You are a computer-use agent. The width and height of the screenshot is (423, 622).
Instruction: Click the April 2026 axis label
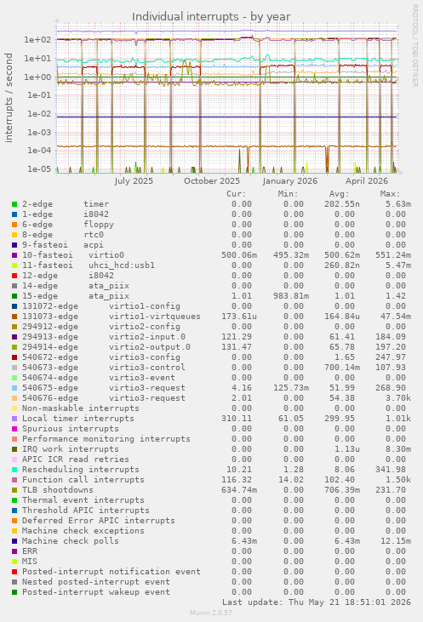click(x=367, y=181)
